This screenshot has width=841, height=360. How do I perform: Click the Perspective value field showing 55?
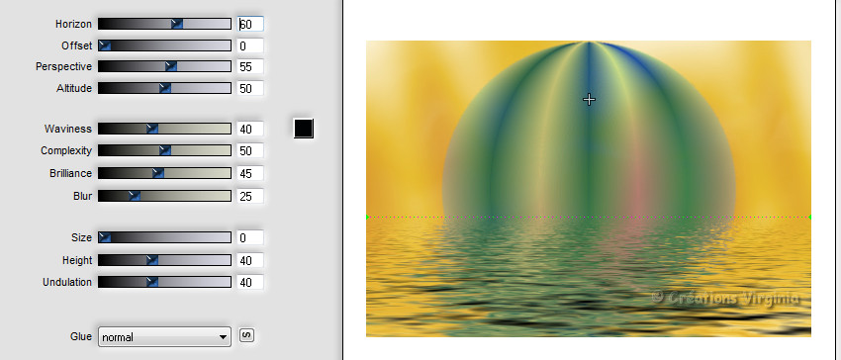click(x=250, y=67)
